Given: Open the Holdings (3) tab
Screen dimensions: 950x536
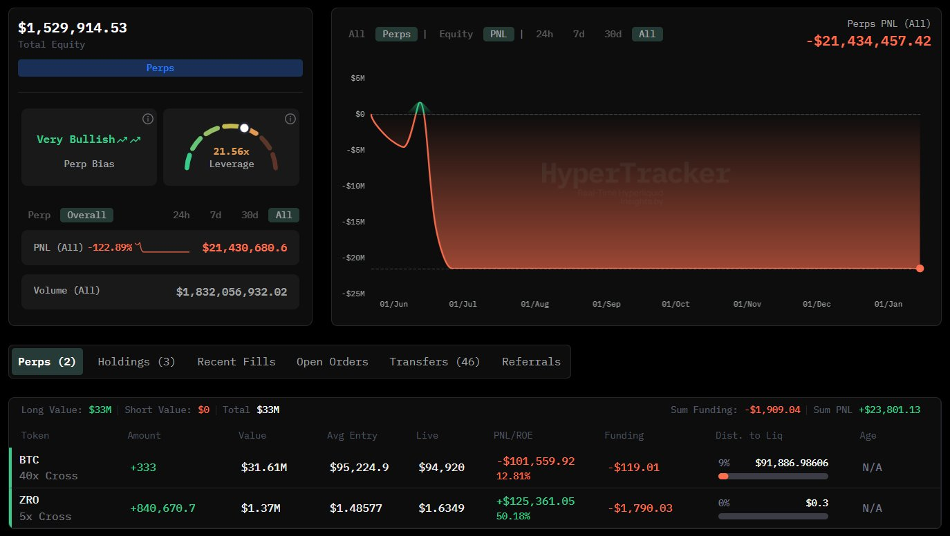Looking at the screenshot, I should pyautogui.click(x=136, y=361).
